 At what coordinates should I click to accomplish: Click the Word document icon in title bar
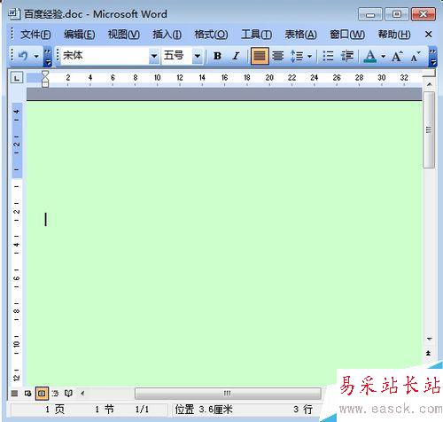14,13
